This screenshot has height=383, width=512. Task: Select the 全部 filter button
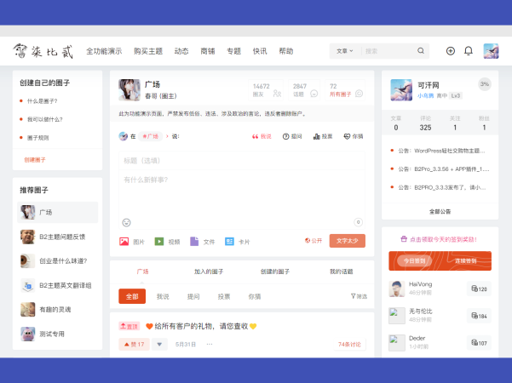[x=132, y=296]
